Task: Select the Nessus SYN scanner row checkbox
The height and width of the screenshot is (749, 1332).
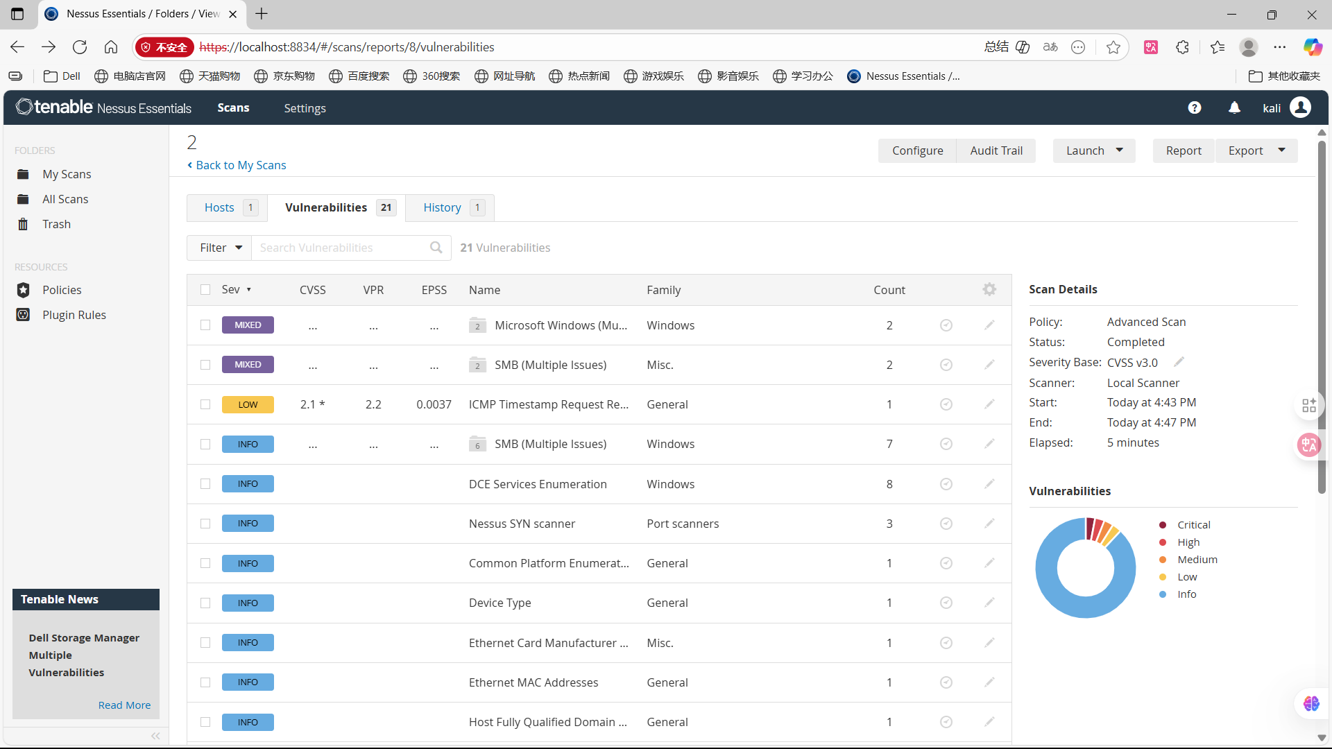Action: tap(205, 524)
